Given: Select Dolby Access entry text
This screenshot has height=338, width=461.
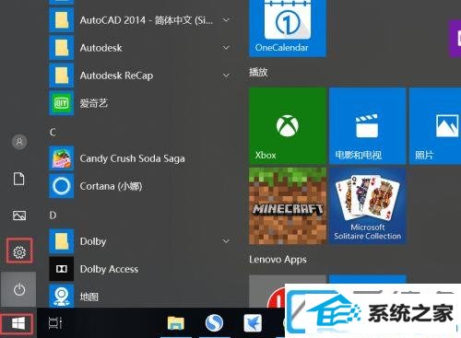Looking at the screenshot, I should click(x=109, y=269).
